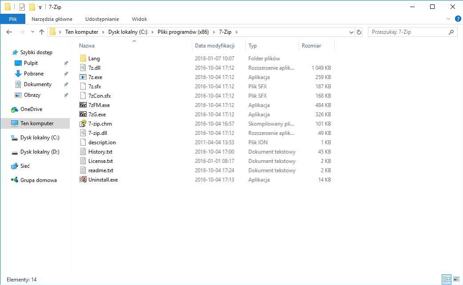Click the Help question mark icon

458,19
